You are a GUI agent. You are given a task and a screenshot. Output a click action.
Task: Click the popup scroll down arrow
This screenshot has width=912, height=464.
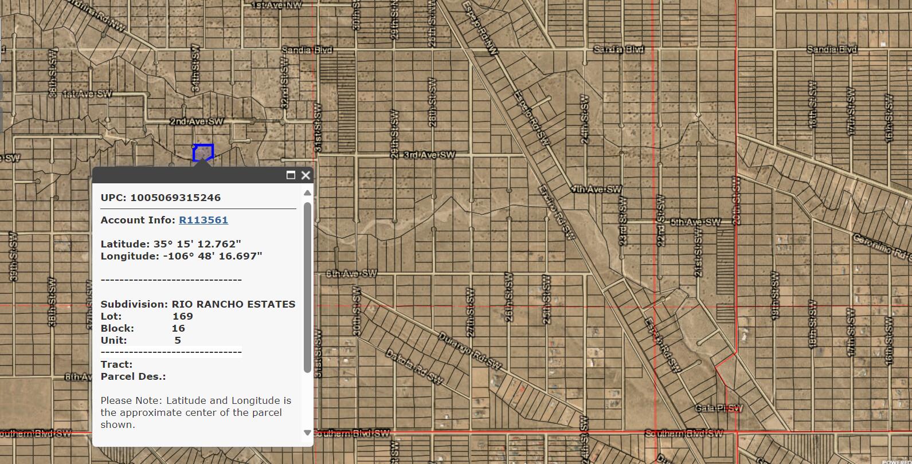coord(307,432)
